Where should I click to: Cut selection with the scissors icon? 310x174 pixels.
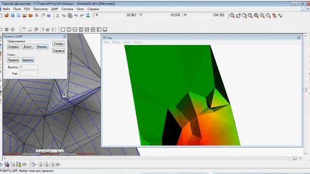point(58,15)
